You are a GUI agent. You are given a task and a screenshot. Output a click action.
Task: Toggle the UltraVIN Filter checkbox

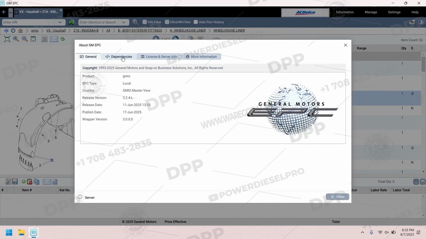pos(167,22)
